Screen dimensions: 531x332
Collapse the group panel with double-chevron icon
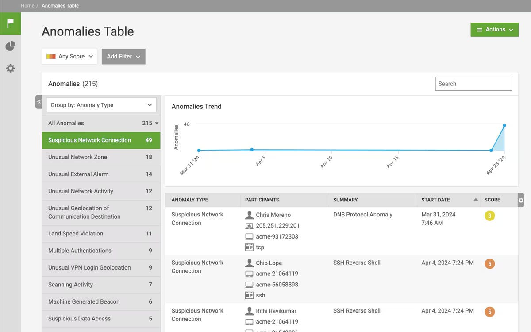(38, 102)
